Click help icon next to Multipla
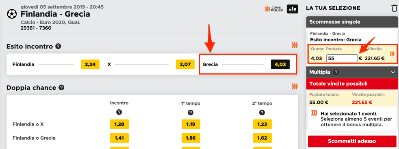The height and width of the screenshot is (149, 399). point(336,72)
